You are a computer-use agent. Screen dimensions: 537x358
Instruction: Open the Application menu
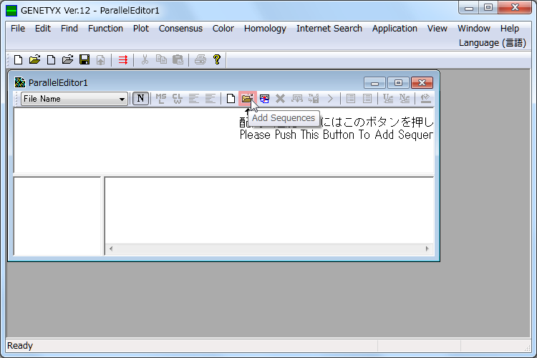pyautogui.click(x=395, y=29)
